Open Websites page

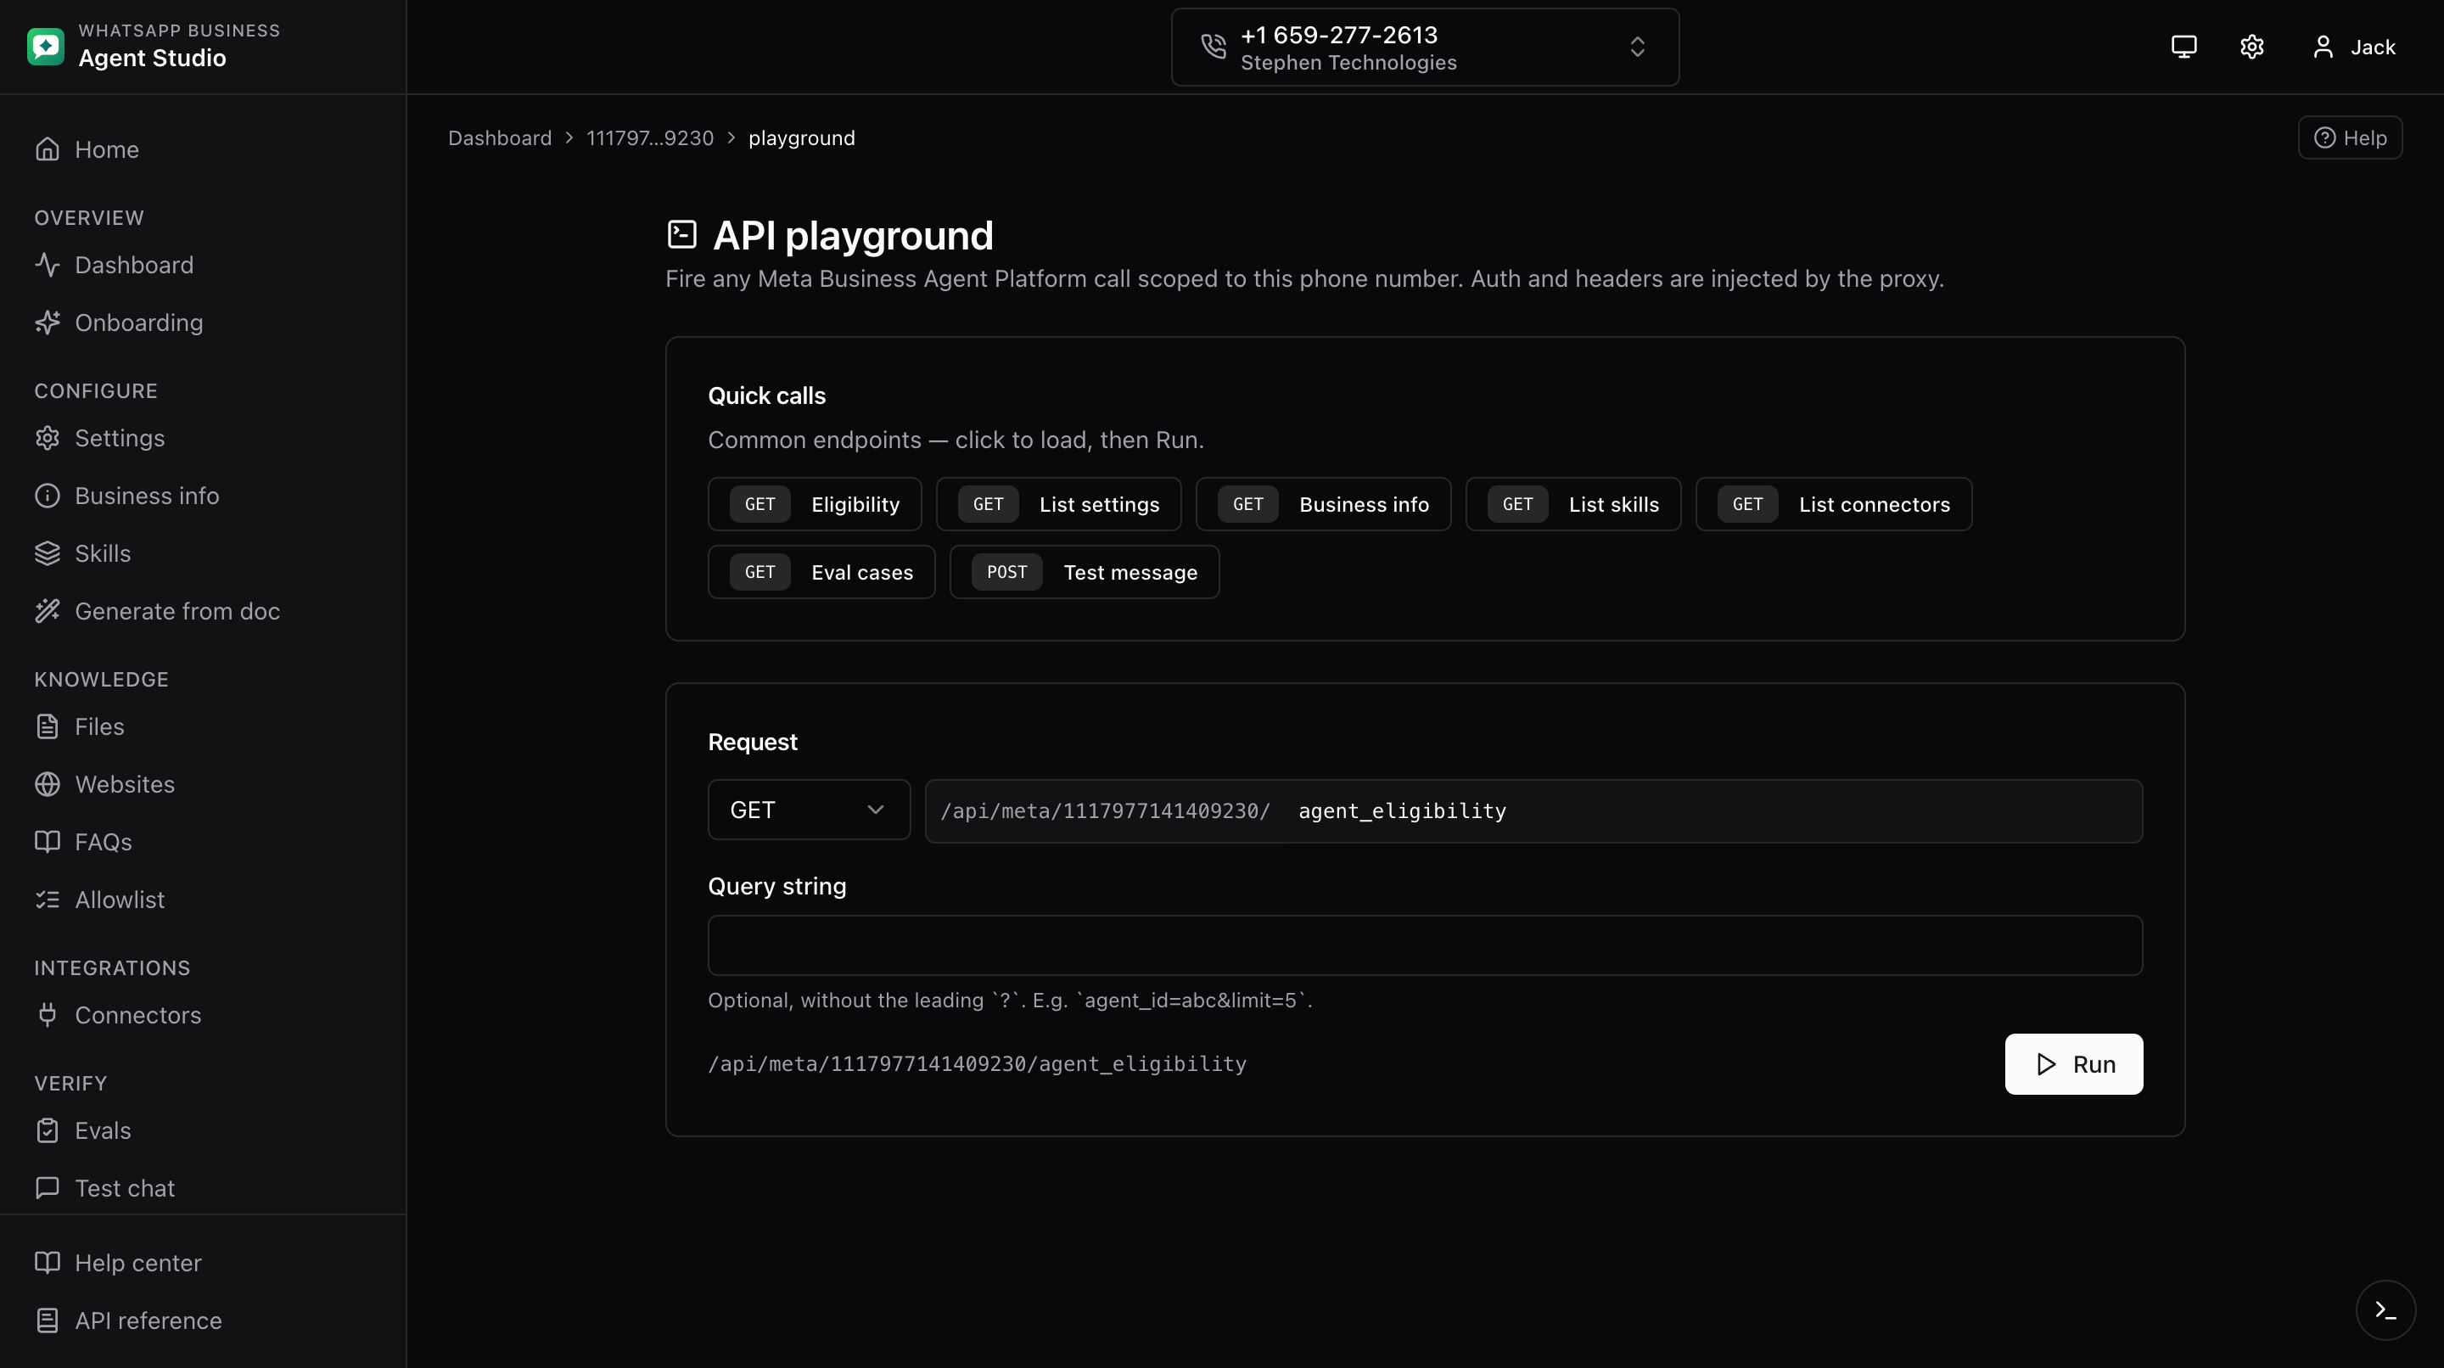(203, 784)
